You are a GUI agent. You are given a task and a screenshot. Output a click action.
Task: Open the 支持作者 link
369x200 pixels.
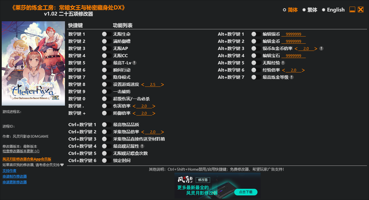[9, 170]
